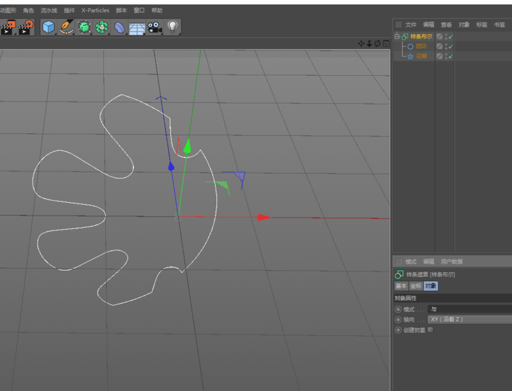Click viewport rotate camera icon

pyautogui.click(x=378, y=44)
